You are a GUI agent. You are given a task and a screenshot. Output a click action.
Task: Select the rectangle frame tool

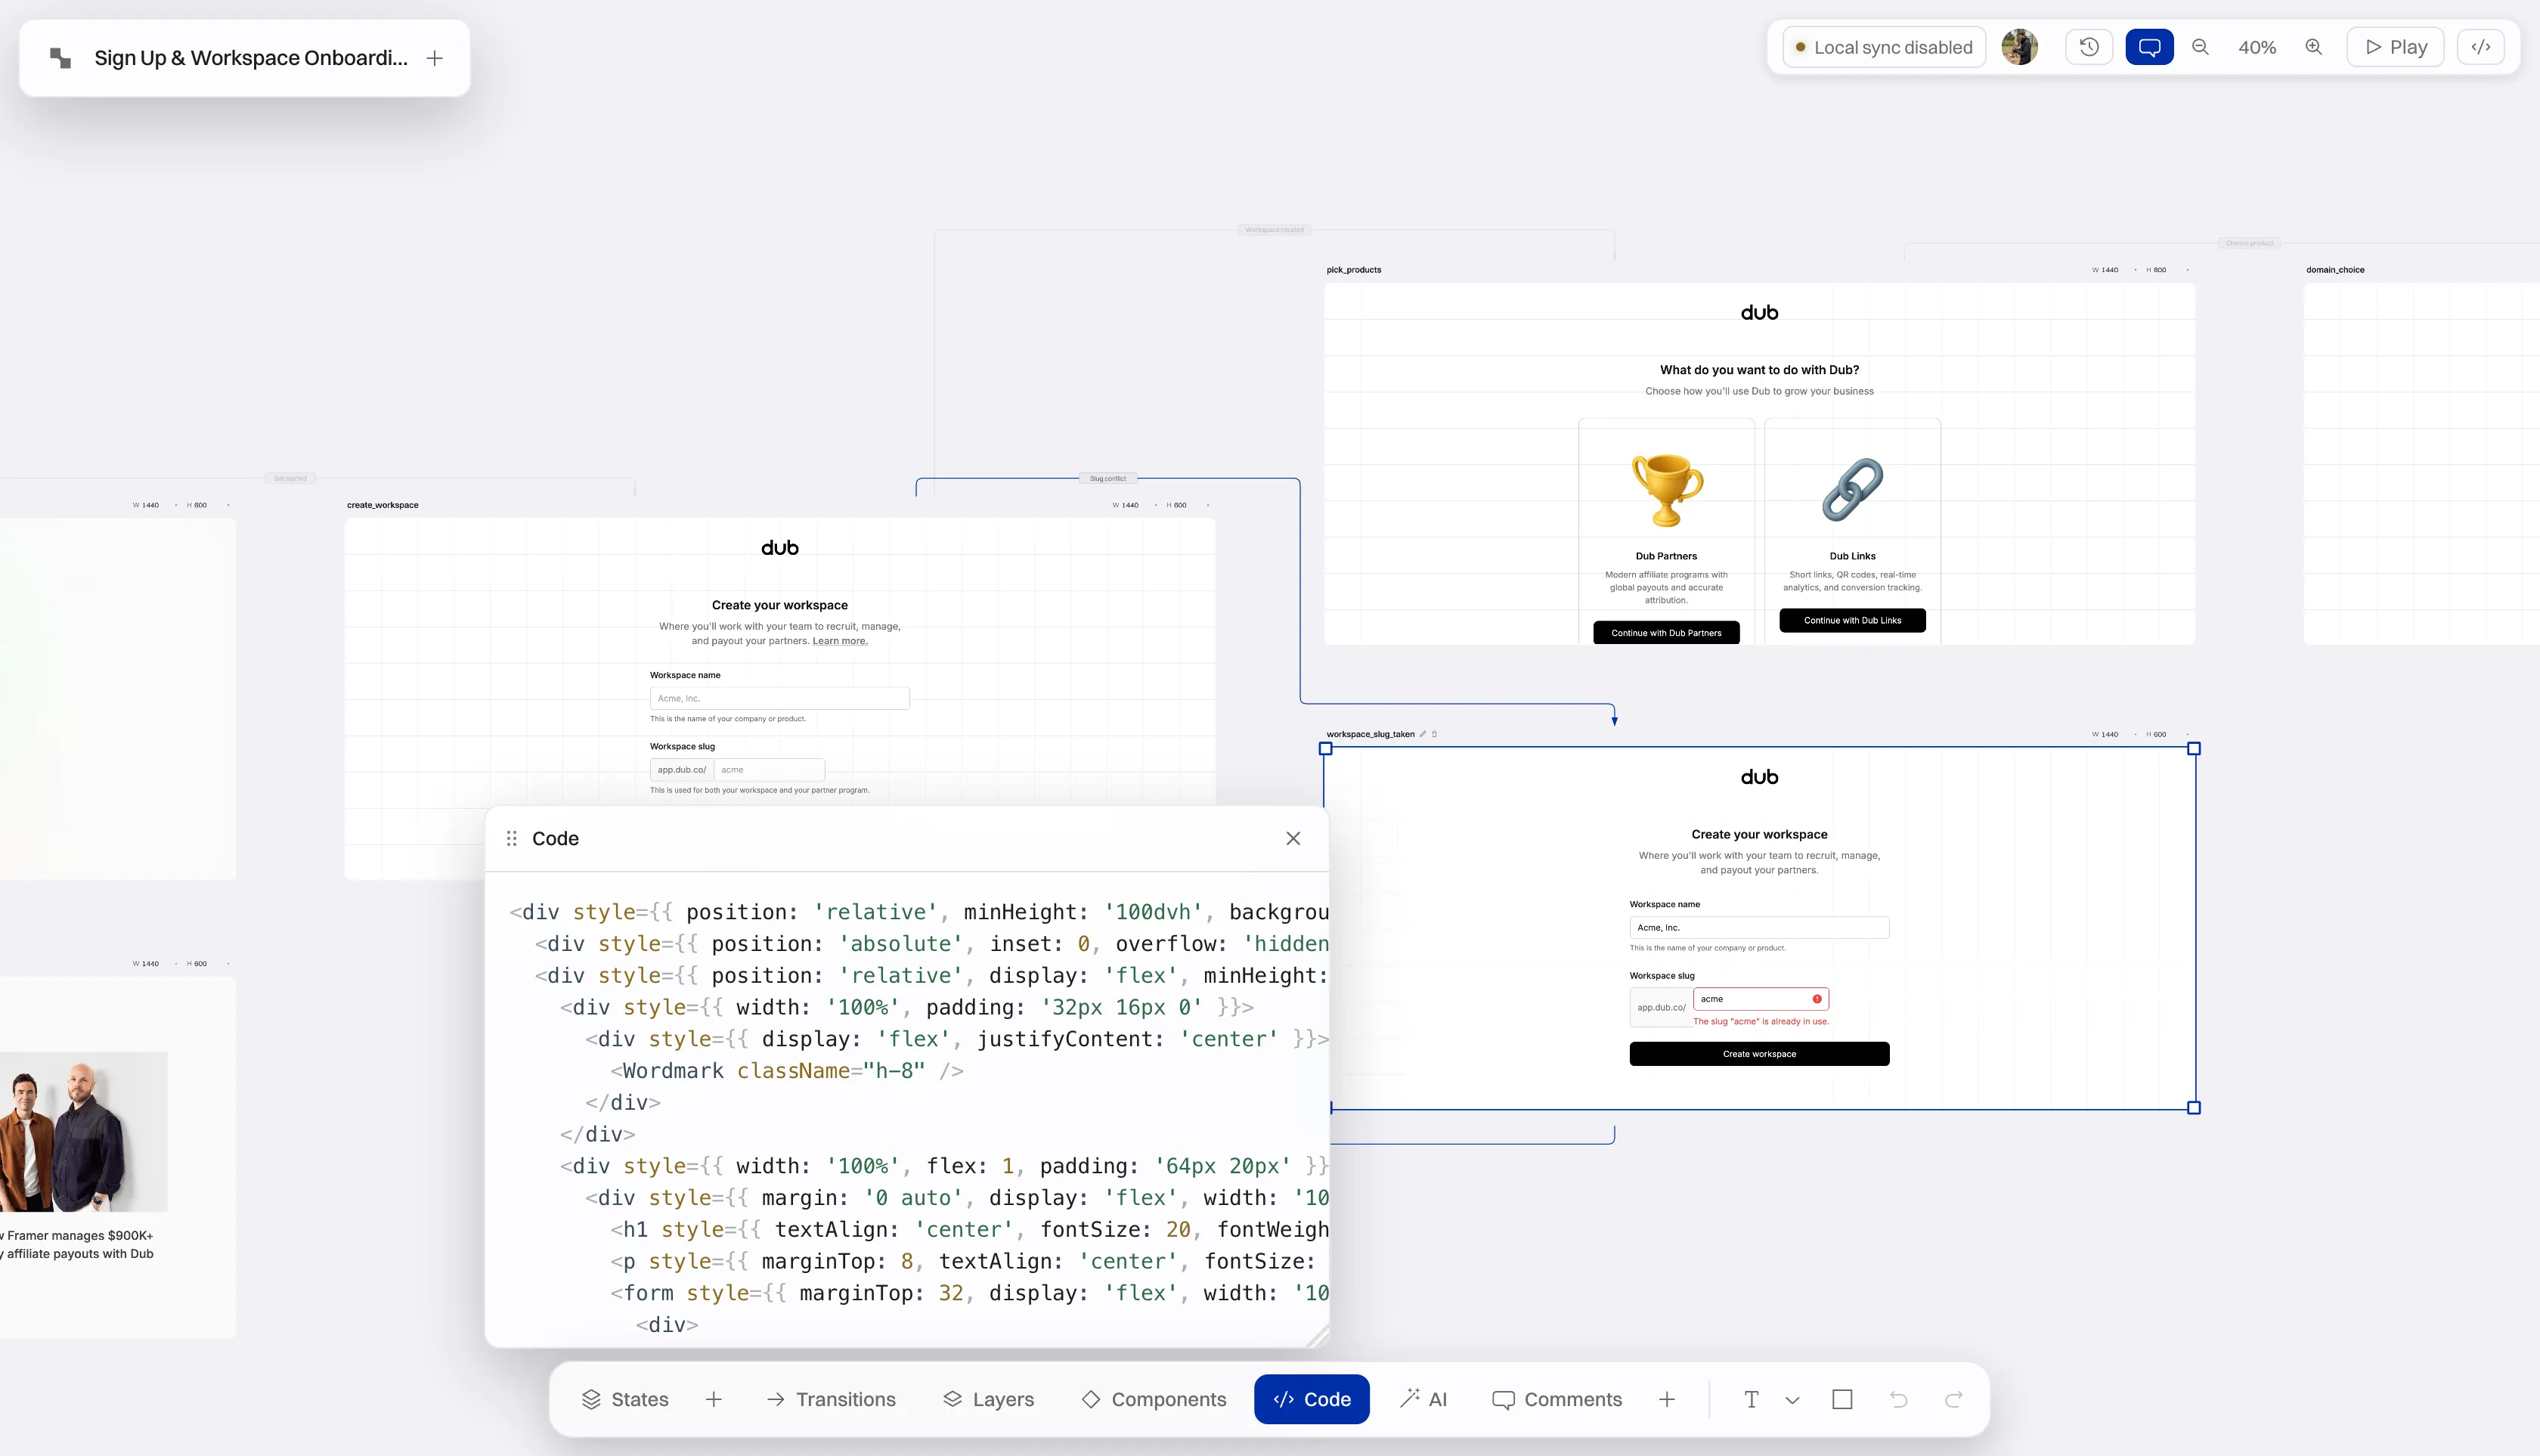click(1842, 1399)
